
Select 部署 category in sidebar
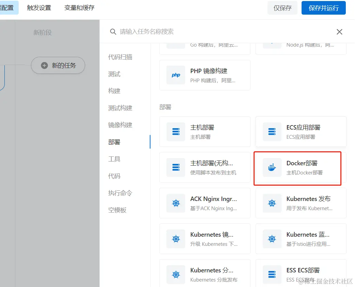tap(114, 142)
